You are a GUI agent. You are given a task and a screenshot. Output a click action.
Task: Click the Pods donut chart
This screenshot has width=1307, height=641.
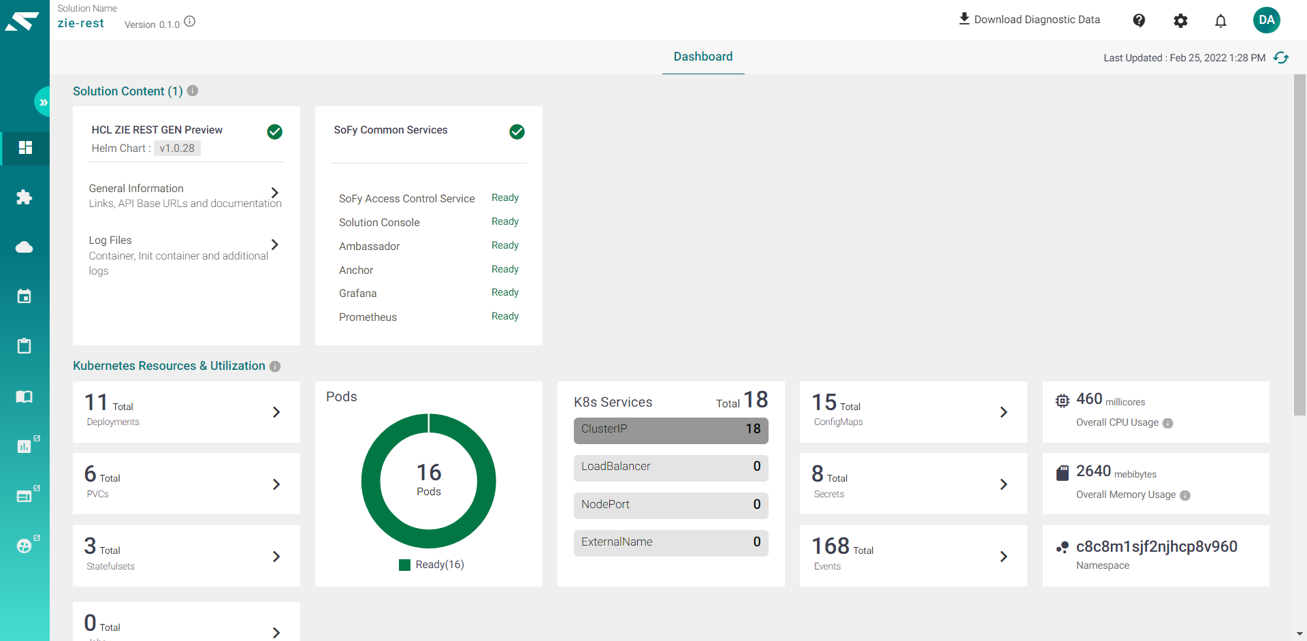[429, 481]
